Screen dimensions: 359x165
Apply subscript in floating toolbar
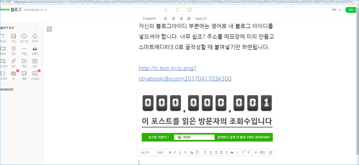[249, 152]
